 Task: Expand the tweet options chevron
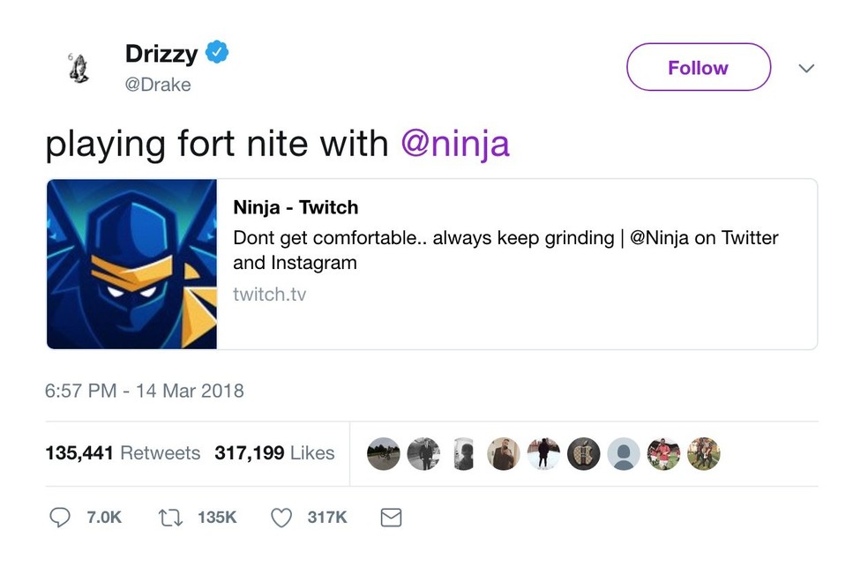(805, 68)
